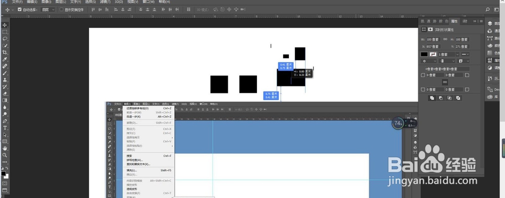The width and height of the screenshot is (505, 198).
Task: Click the Y position field showing 271
Action: (x=462, y=46)
